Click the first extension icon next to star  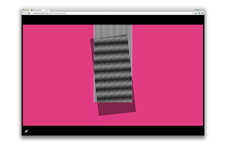click(x=196, y=13)
